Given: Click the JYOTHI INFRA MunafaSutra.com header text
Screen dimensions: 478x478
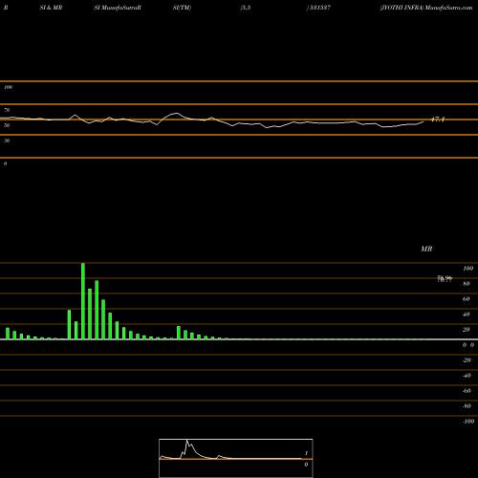Looking at the screenshot, I should 426,8.
